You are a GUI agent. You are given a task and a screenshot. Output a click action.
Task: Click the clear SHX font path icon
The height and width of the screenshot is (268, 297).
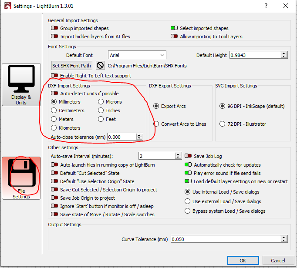tap(100, 66)
